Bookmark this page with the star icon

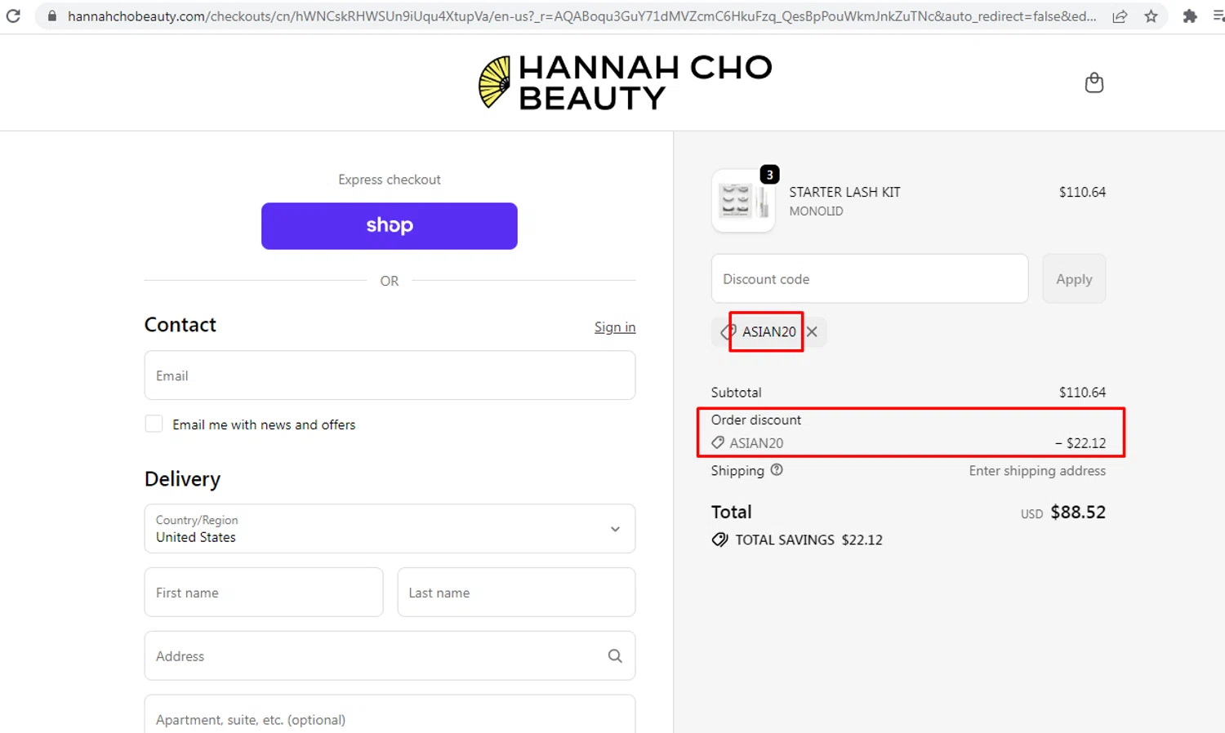[x=1151, y=16]
